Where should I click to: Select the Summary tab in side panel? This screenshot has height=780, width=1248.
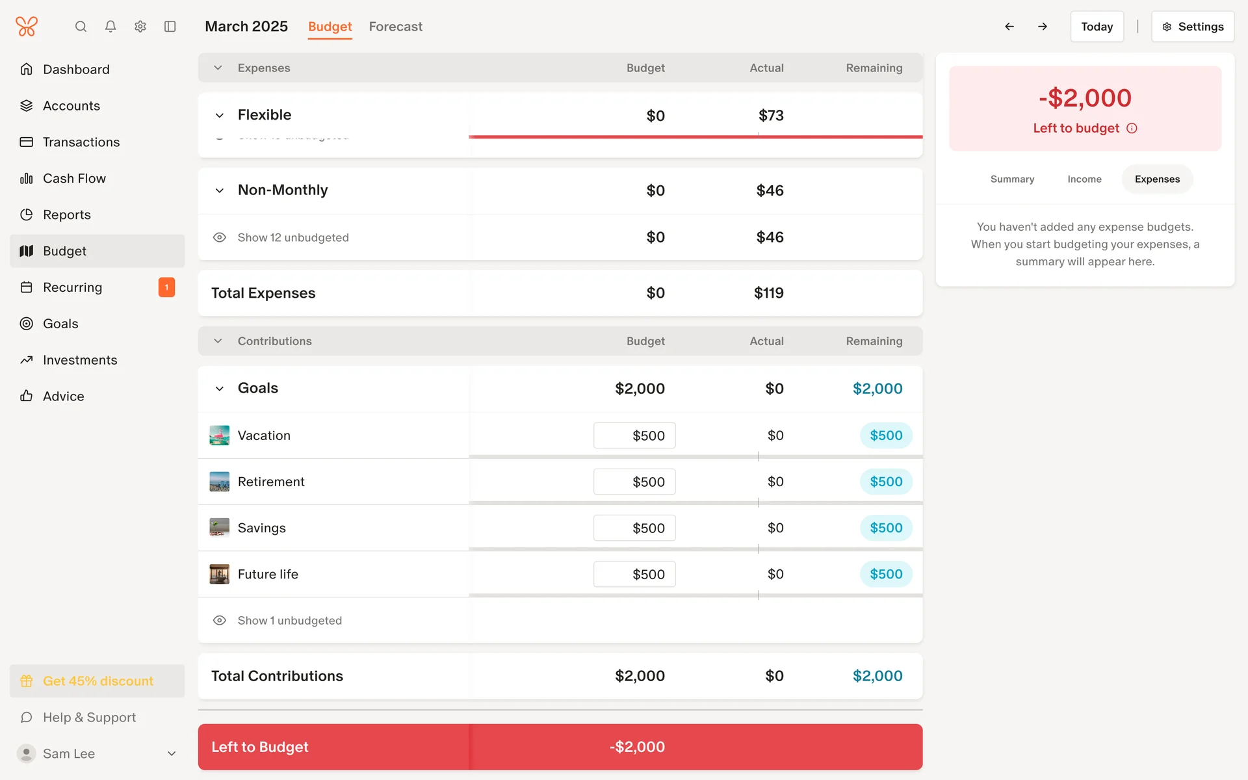[x=1012, y=179]
